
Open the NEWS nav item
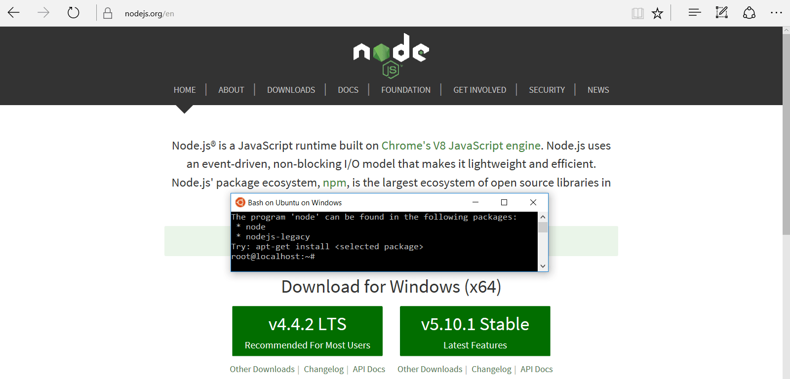[x=598, y=90]
